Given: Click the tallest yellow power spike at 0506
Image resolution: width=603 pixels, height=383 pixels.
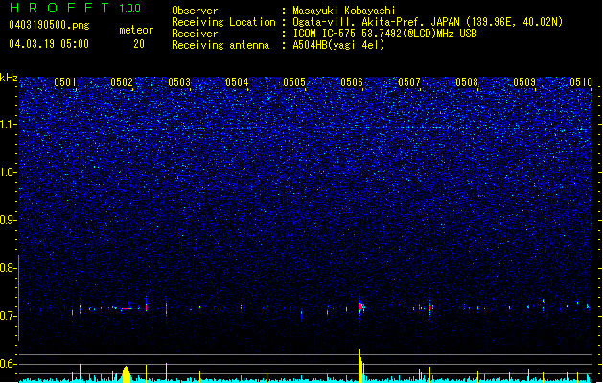Looking at the screenshot, I should 359,366.
